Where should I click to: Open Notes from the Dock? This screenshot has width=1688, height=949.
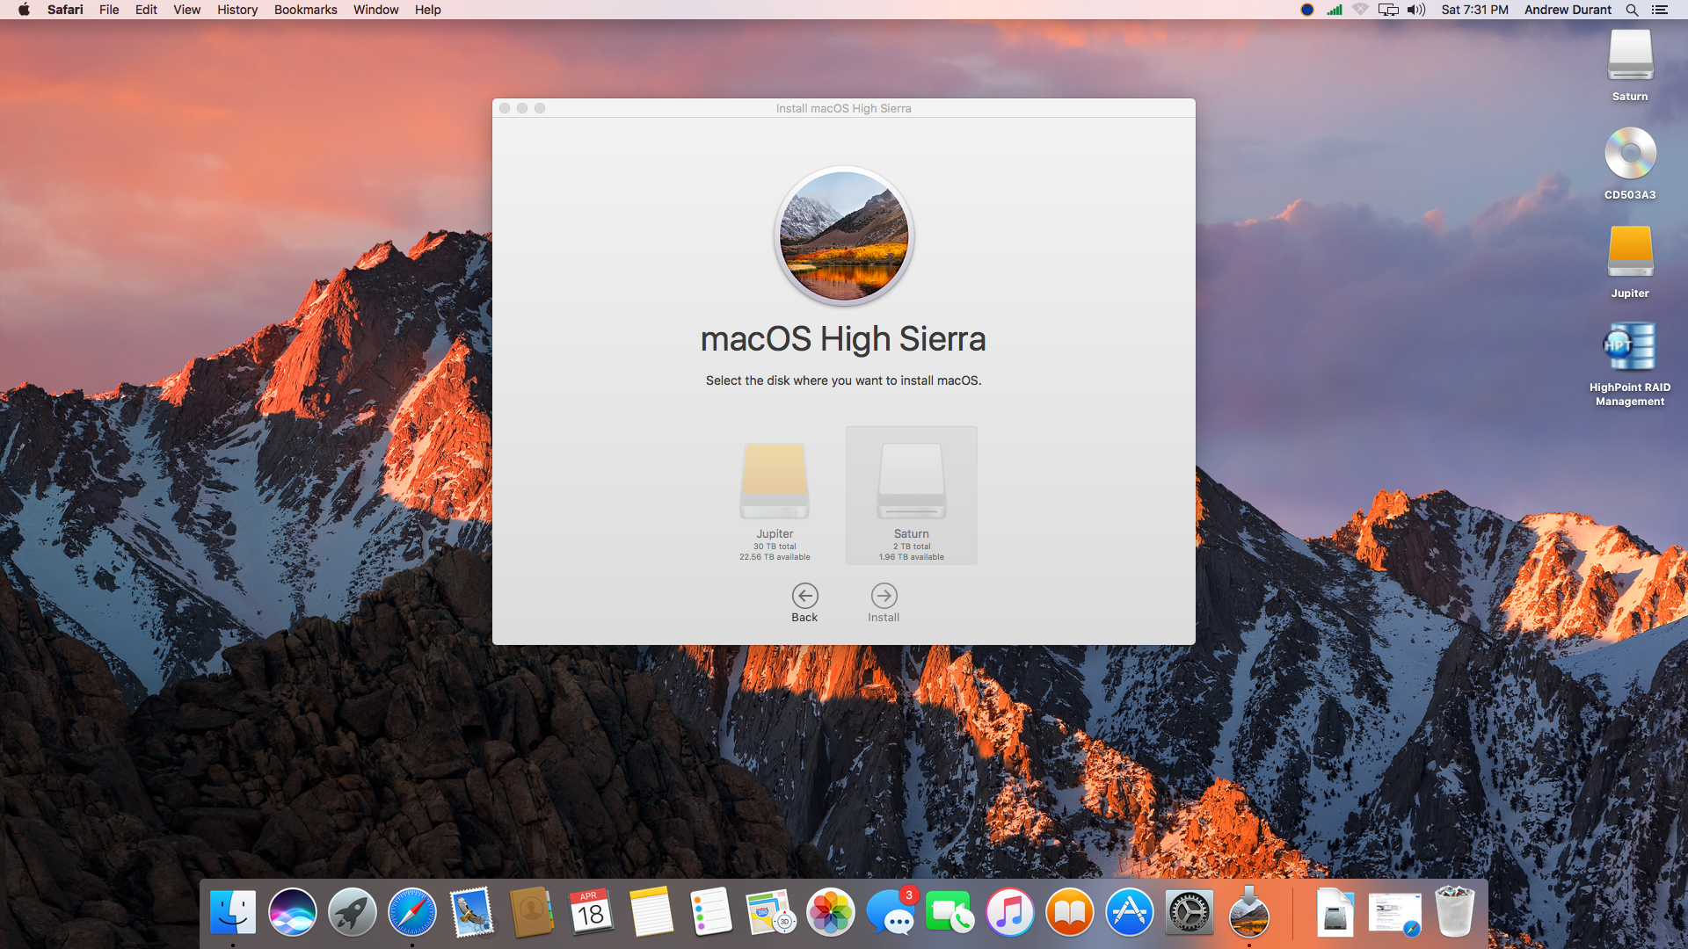(651, 912)
